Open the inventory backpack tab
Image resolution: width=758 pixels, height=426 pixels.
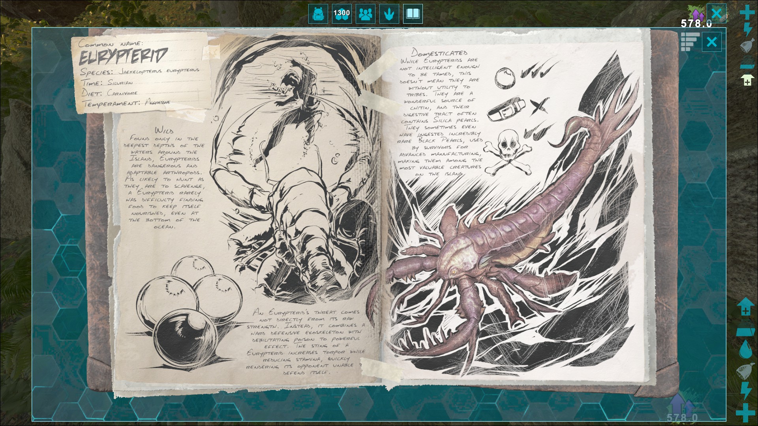pos(318,14)
